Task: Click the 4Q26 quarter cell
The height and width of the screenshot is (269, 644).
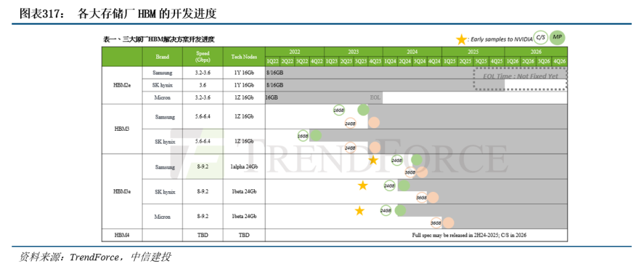Action: coord(559,62)
